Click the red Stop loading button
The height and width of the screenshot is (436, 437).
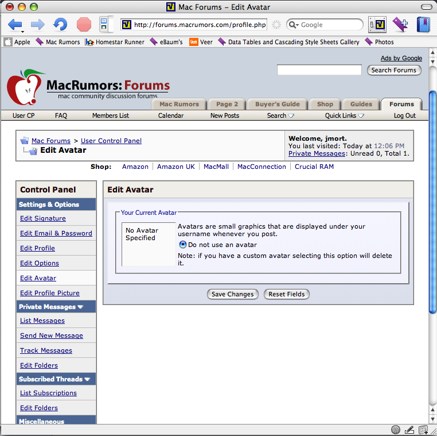84,25
